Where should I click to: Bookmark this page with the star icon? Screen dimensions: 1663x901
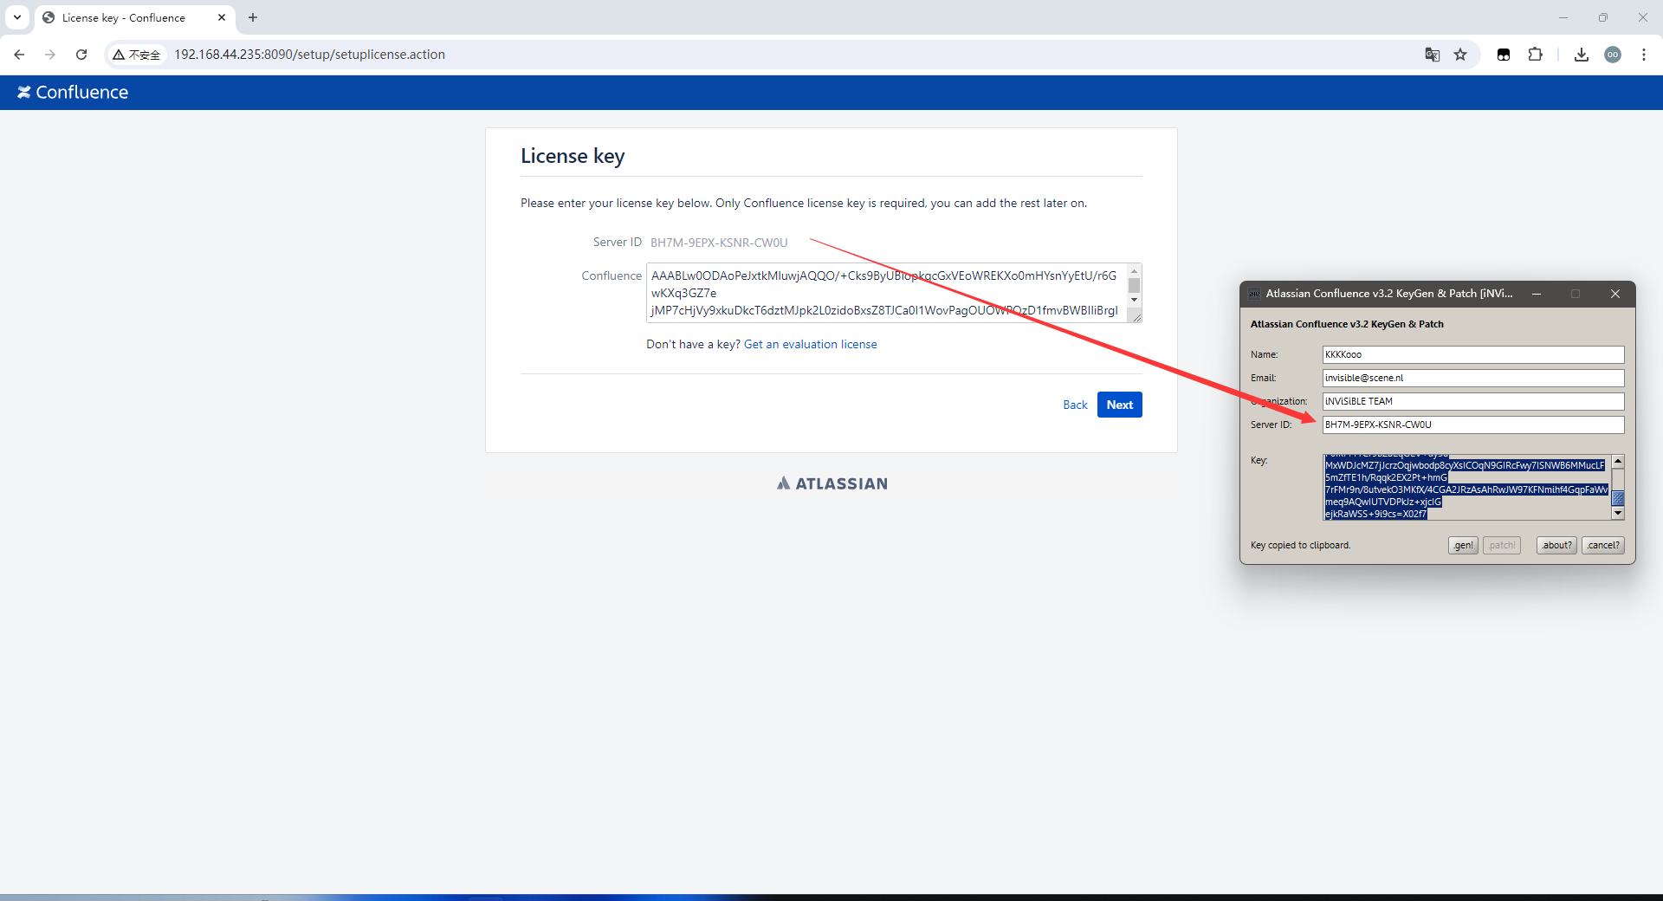1460,55
